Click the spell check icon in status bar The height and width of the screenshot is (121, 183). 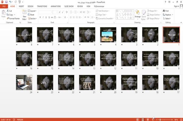tap(14, 119)
